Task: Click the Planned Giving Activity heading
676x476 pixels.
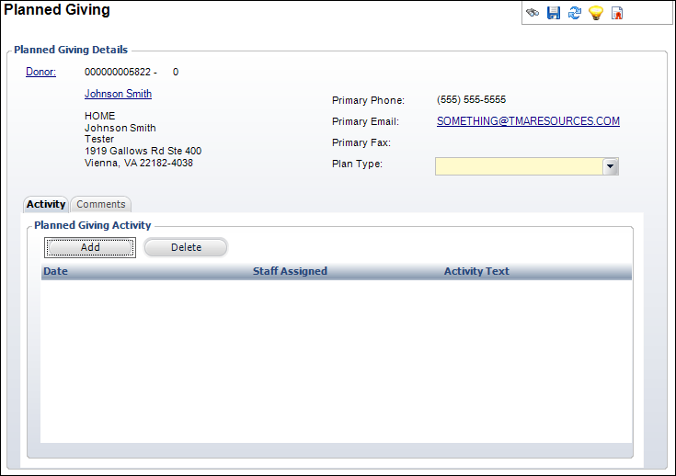Action: (93, 225)
